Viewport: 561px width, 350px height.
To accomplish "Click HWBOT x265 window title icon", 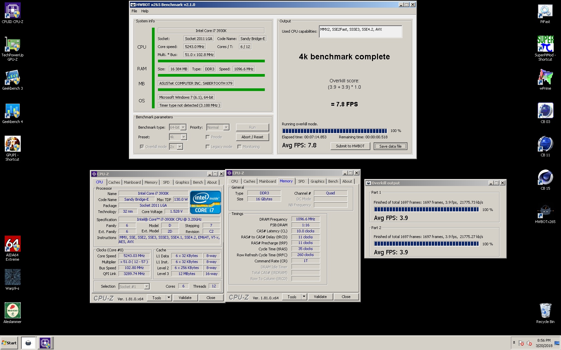I will (133, 5).
